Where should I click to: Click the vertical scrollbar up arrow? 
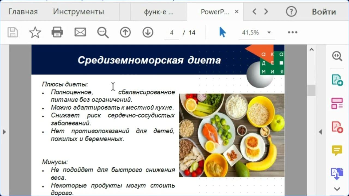pos(311,50)
